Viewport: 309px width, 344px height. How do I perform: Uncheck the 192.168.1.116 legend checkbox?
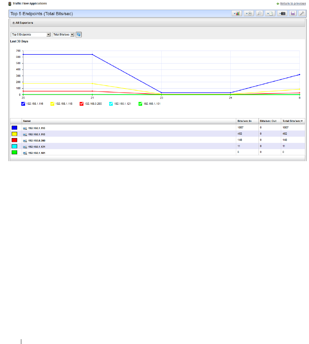click(x=23, y=104)
